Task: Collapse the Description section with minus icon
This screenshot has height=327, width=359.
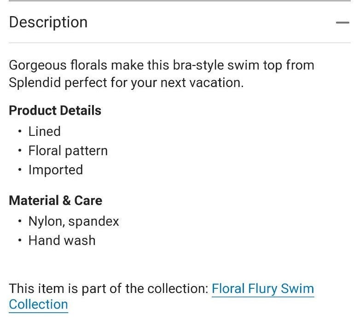Action: pyautogui.click(x=342, y=23)
